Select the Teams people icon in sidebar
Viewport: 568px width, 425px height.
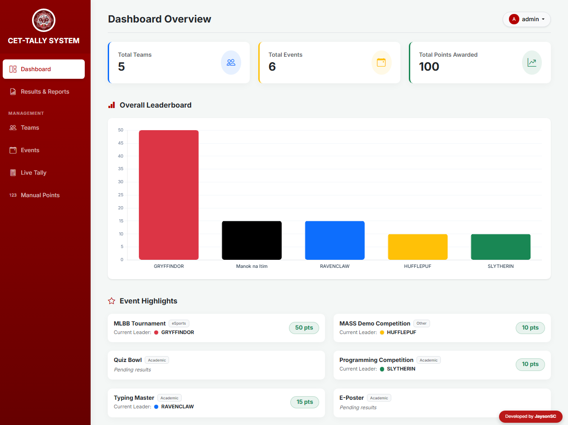tap(13, 127)
